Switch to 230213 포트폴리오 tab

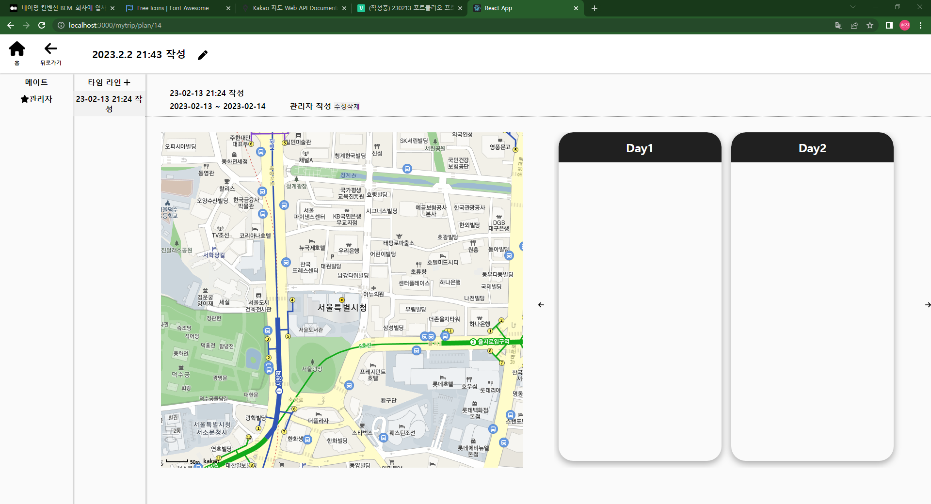tap(410, 8)
